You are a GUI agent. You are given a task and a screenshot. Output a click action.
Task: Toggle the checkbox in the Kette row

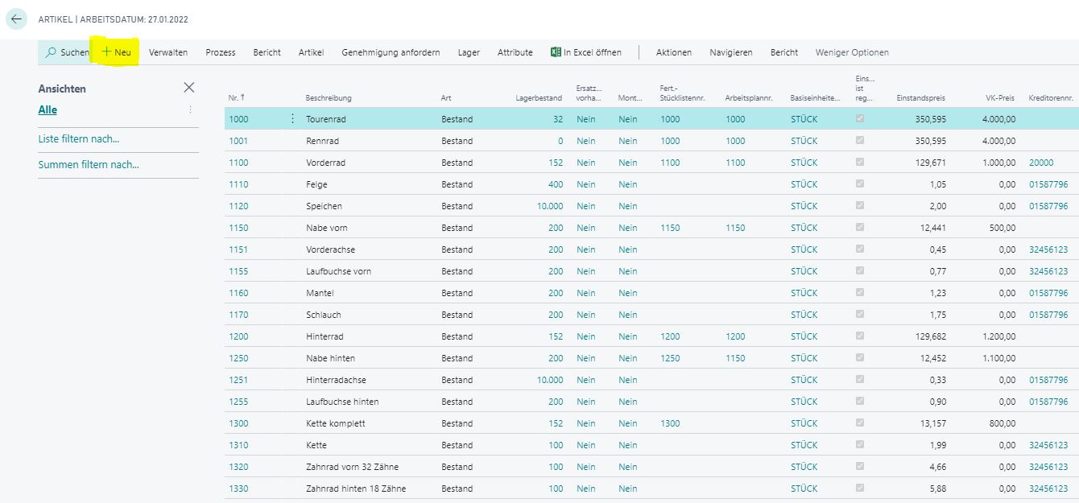860,445
